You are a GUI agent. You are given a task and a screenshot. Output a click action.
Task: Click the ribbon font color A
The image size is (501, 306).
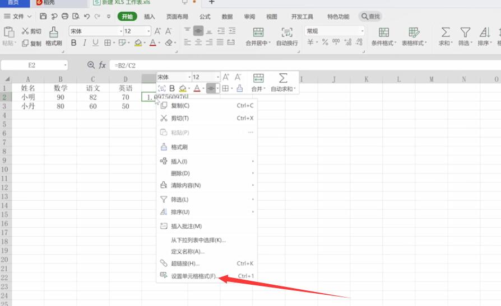pyautogui.click(x=153, y=43)
